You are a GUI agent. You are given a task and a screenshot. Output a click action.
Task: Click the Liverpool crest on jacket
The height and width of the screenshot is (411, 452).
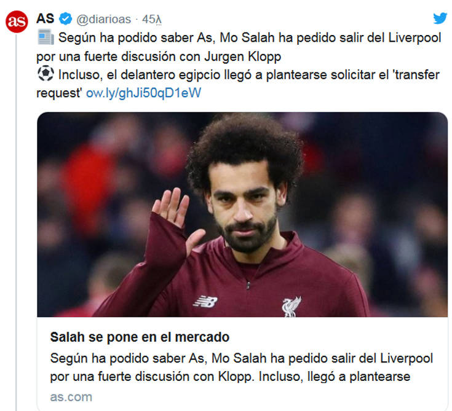coord(291,307)
